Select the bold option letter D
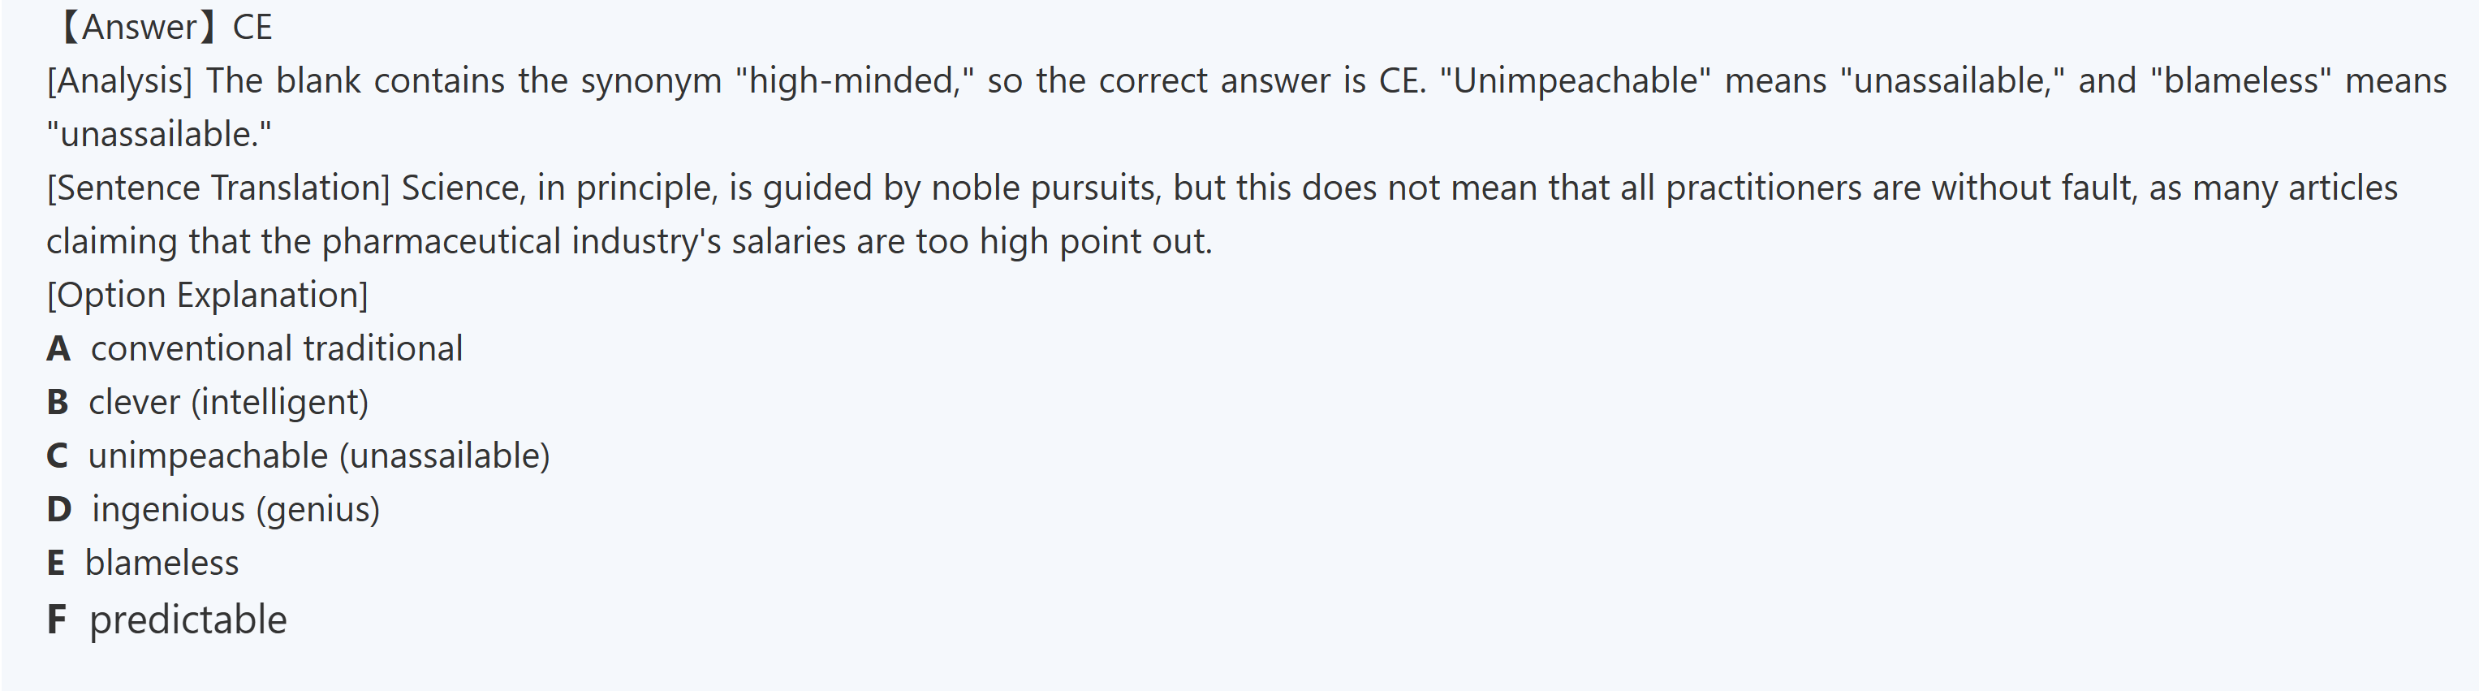Screen dimensions: 2479x691 coord(58,509)
